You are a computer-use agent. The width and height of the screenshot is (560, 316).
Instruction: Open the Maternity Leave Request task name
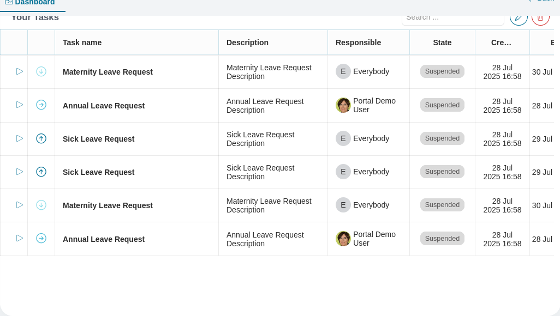tap(108, 72)
